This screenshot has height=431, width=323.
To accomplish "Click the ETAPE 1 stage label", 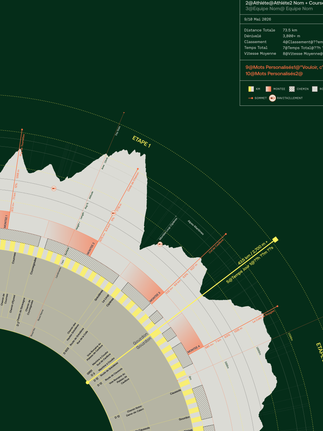I will click(141, 142).
